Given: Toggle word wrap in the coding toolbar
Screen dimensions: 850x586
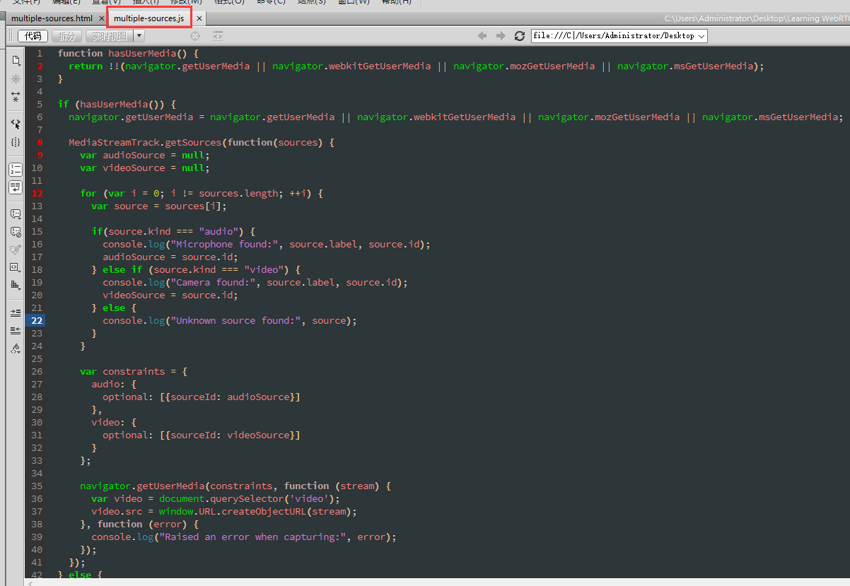Looking at the screenshot, I should tap(16, 187).
